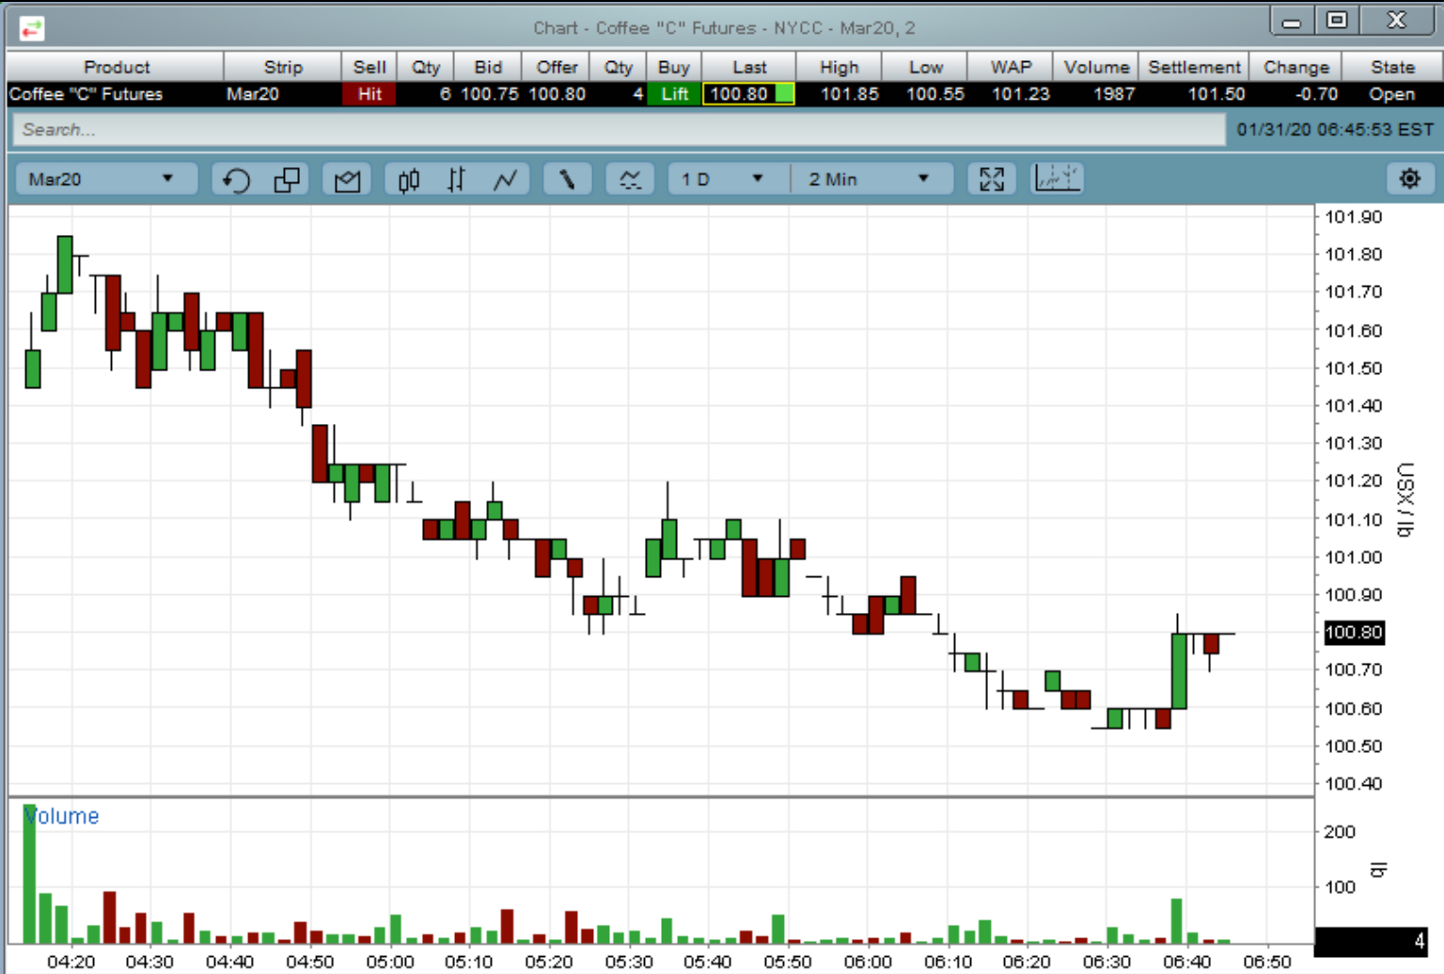Click the Bid column header
Image resolution: width=1444 pixels, height=974 pixels.
tap(488, 67)
